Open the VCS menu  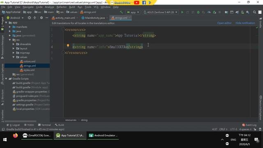coord(96,7)
